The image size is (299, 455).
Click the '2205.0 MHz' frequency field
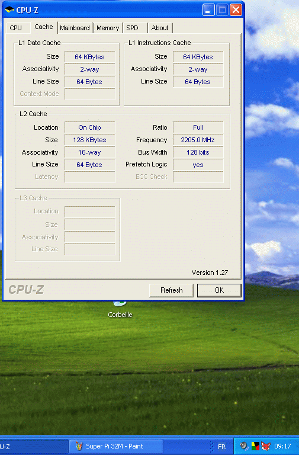point(198,140)
